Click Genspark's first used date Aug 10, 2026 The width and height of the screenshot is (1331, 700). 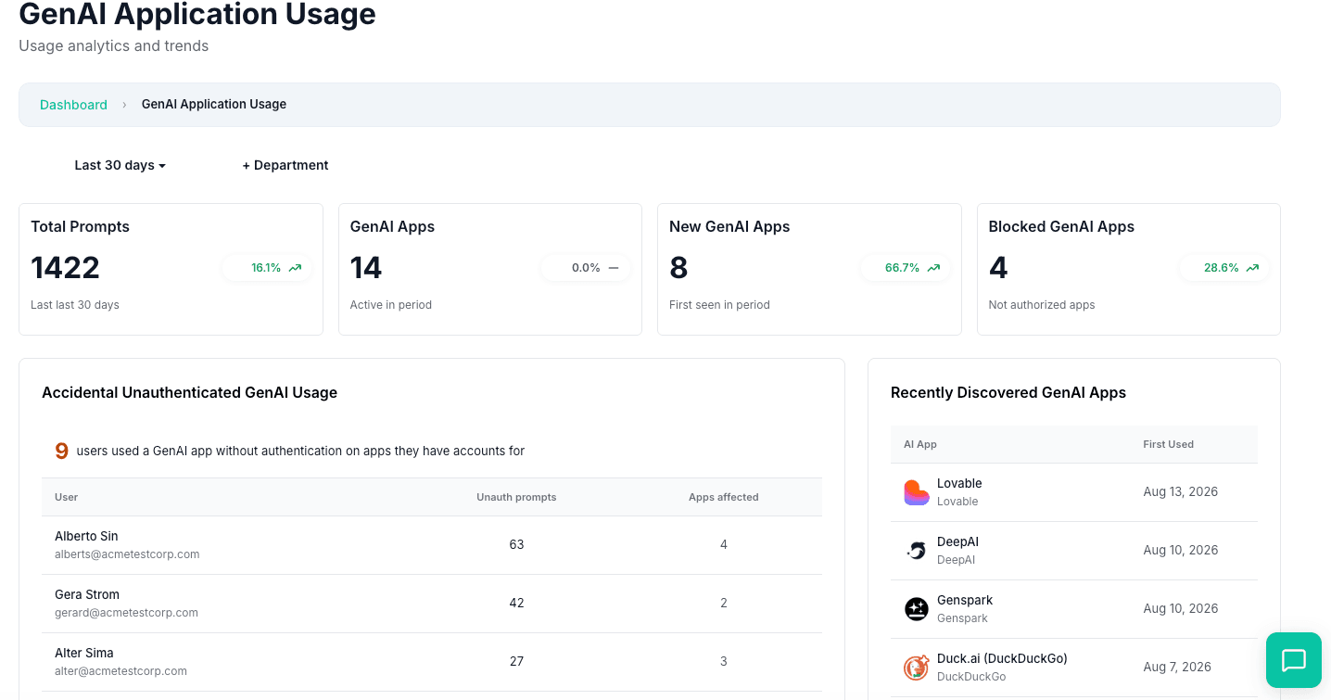pyautogui.click(x=1180, y=608)
